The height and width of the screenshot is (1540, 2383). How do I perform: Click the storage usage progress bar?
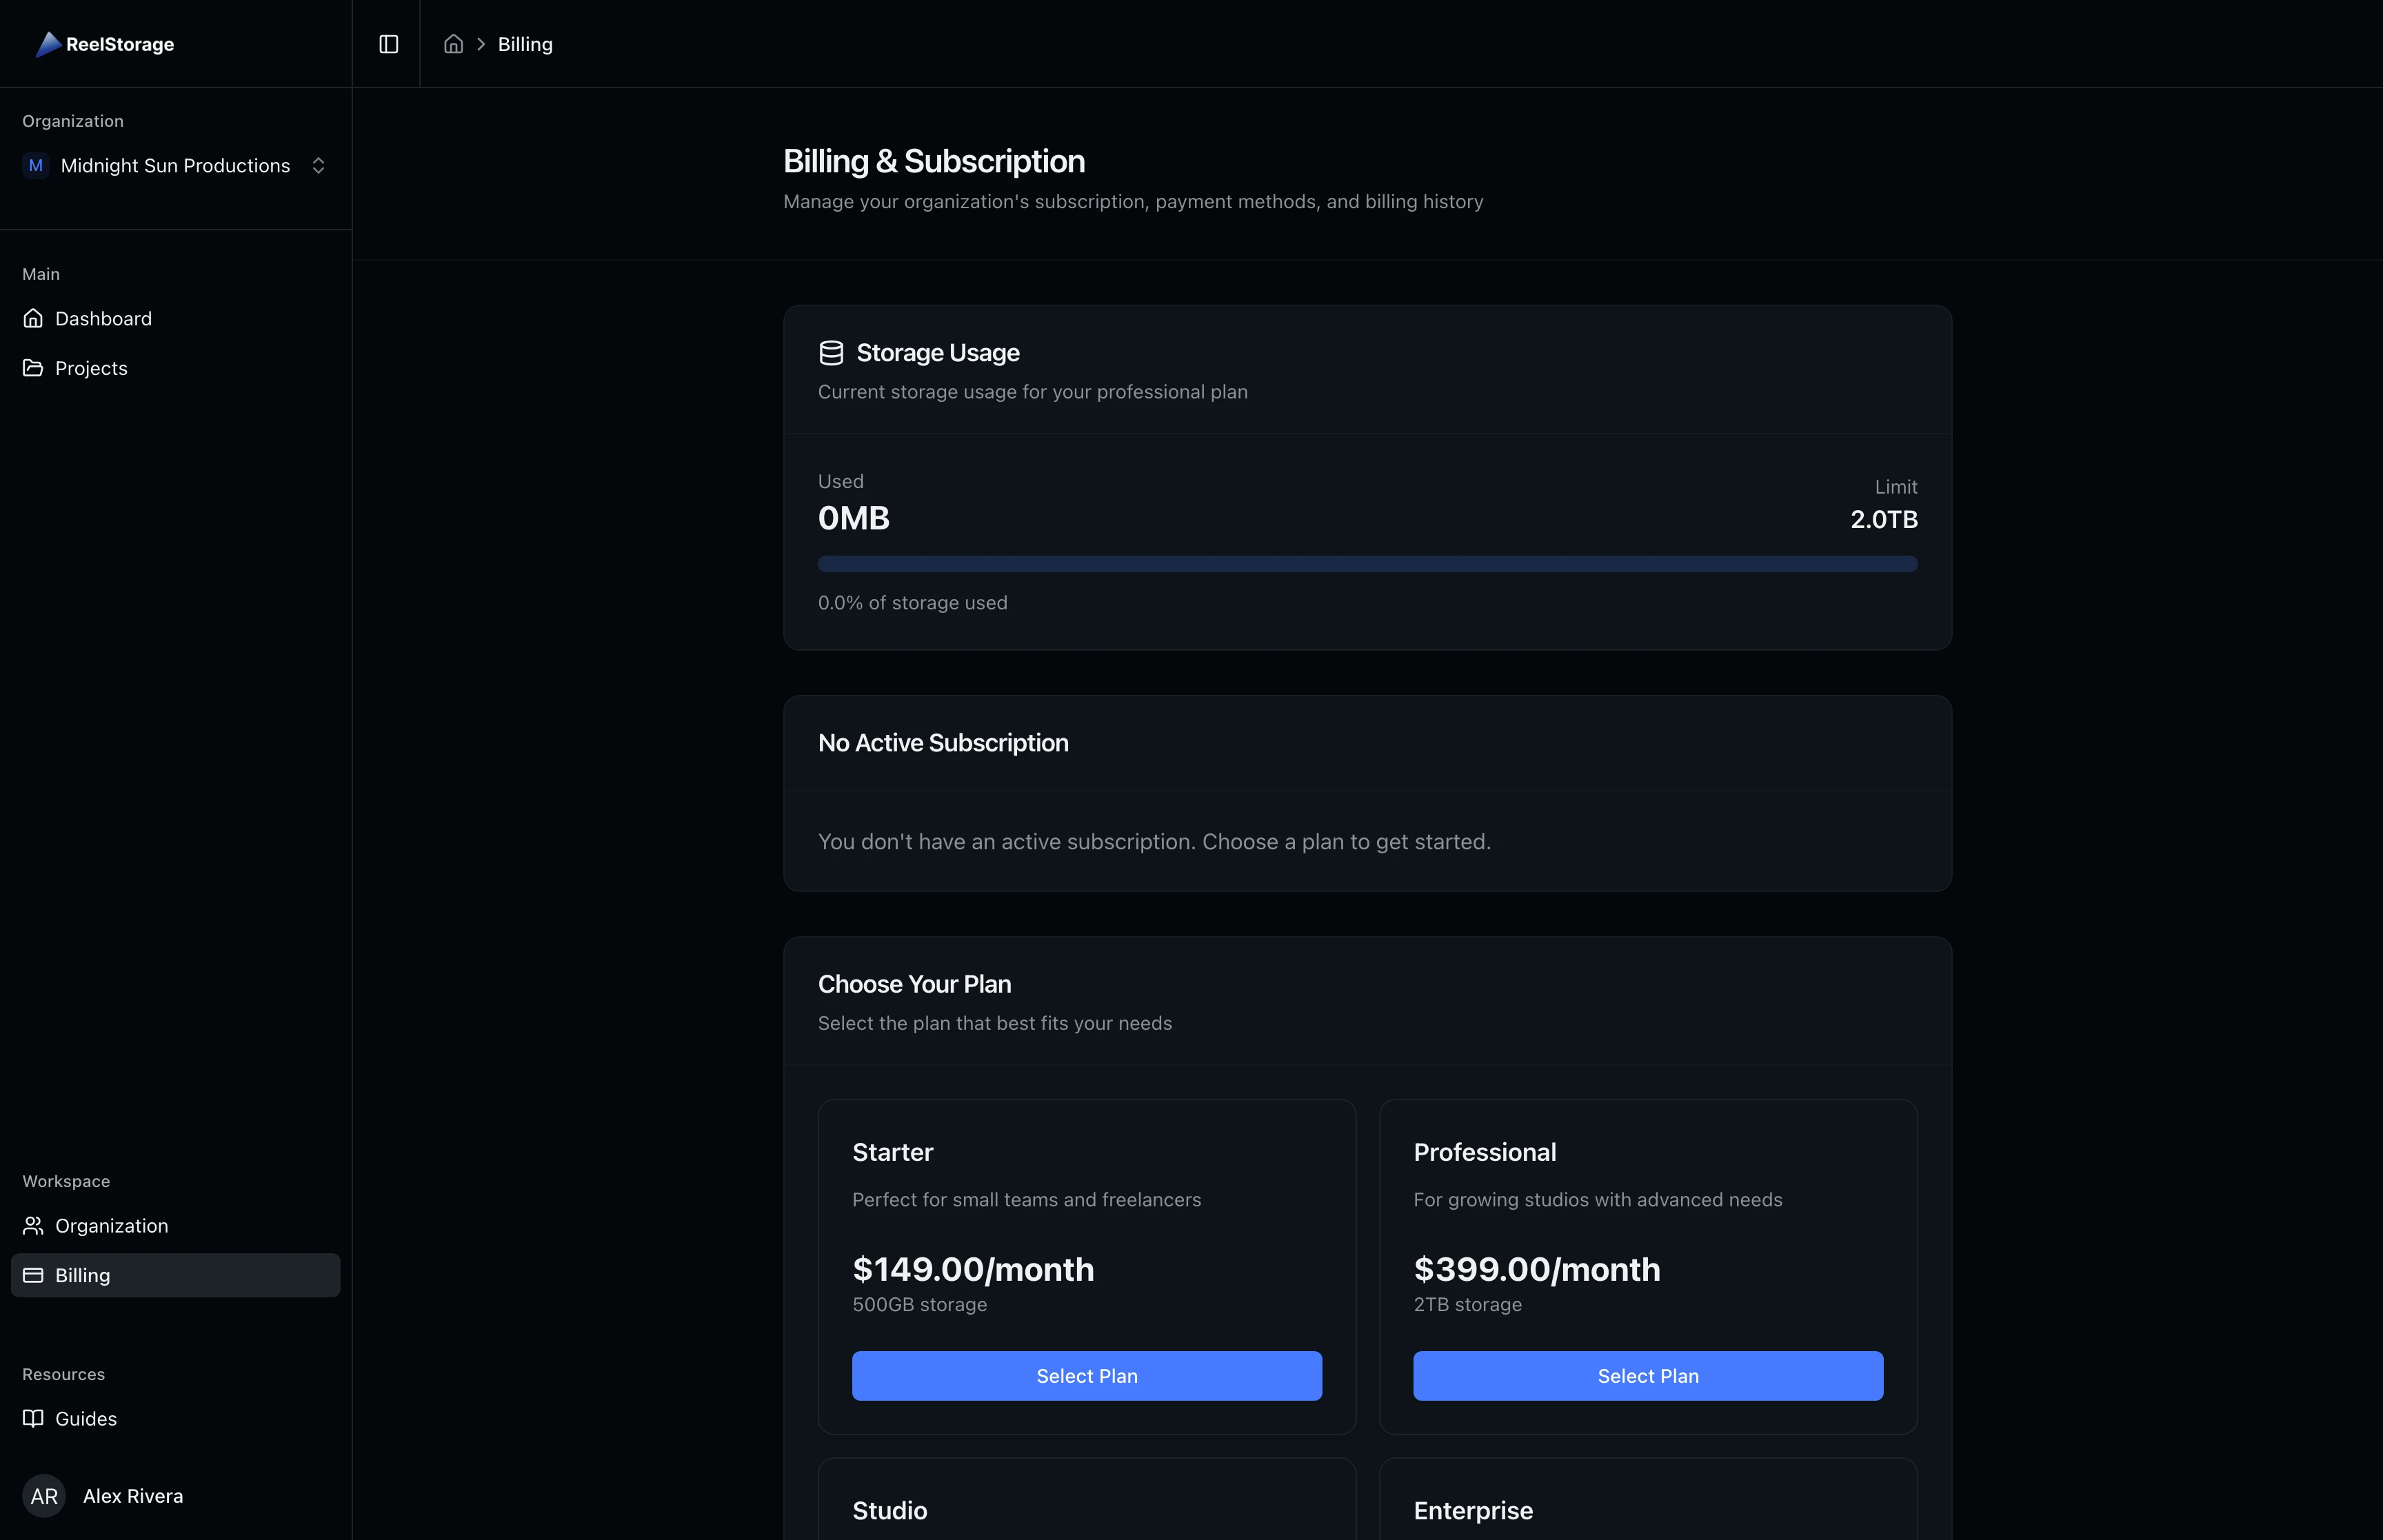(x=1367, y=563)
